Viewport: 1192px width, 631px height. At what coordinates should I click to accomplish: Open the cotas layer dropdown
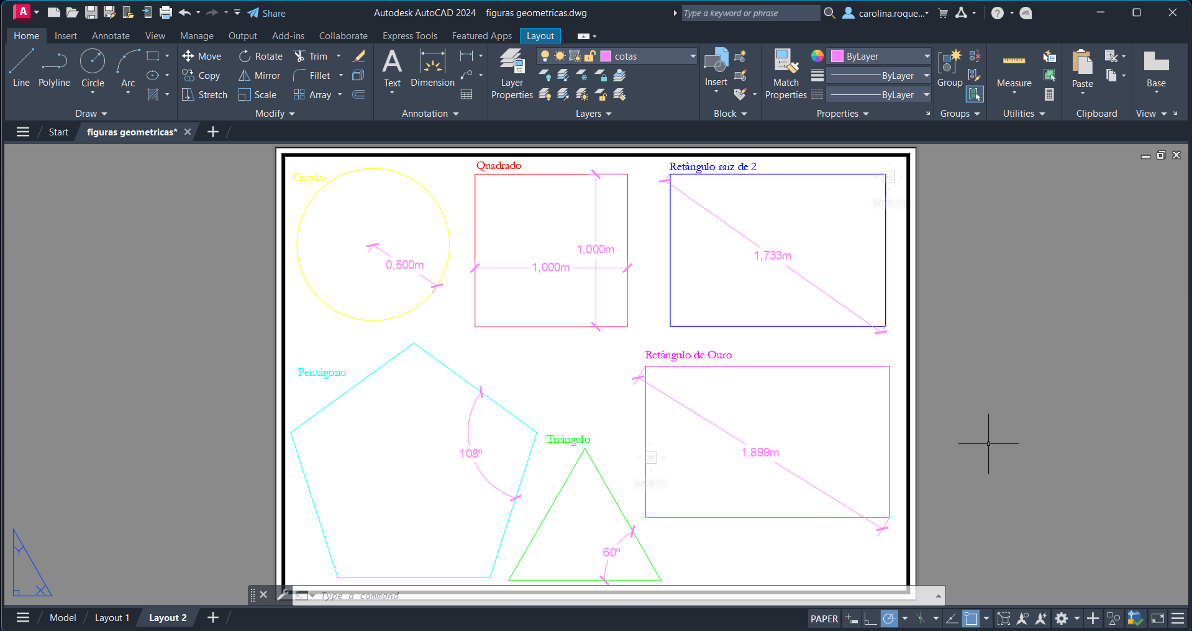coord(693,57)
